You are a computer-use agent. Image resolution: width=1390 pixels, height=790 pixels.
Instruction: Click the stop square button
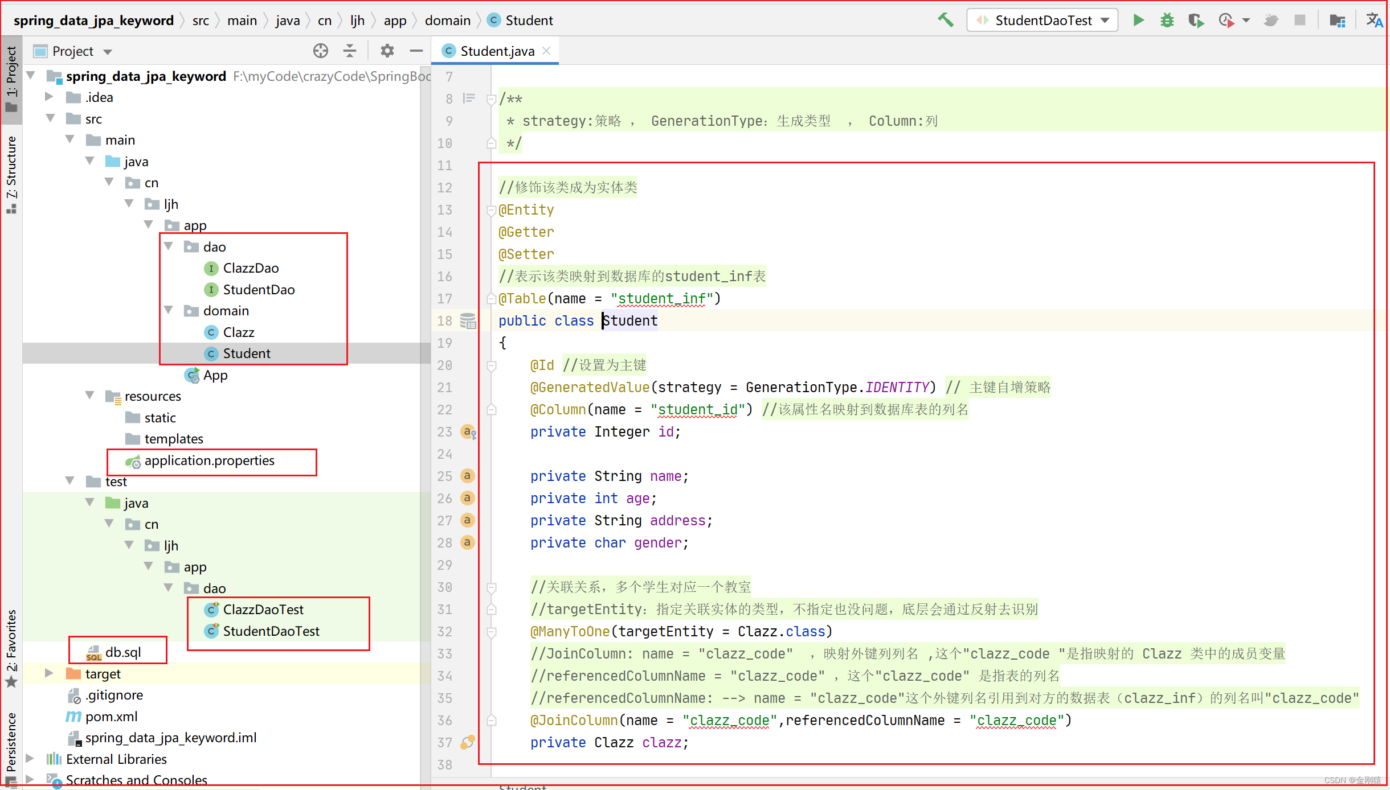point(1299,20)
